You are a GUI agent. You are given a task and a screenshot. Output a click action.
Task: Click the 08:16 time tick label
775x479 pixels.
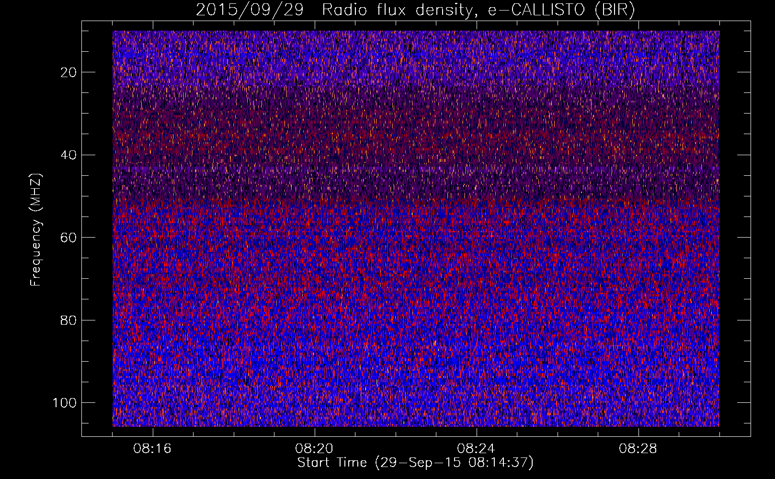(152, 449)
